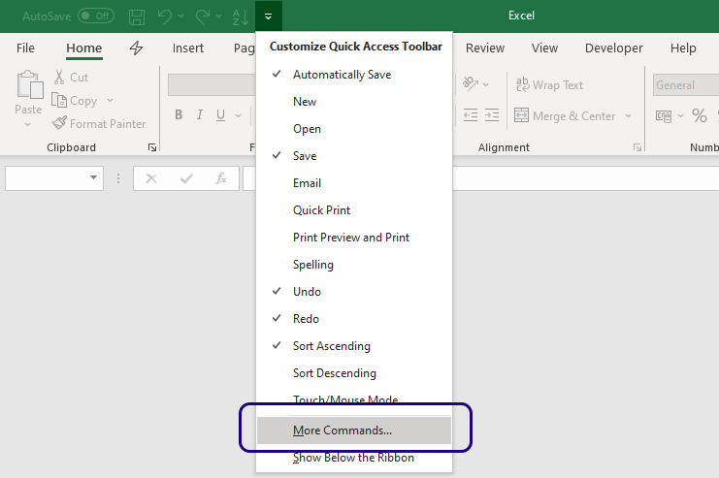Screen dimensions: 719x478
Task: Toggle Underline formatting
Action: pos(220,114)
